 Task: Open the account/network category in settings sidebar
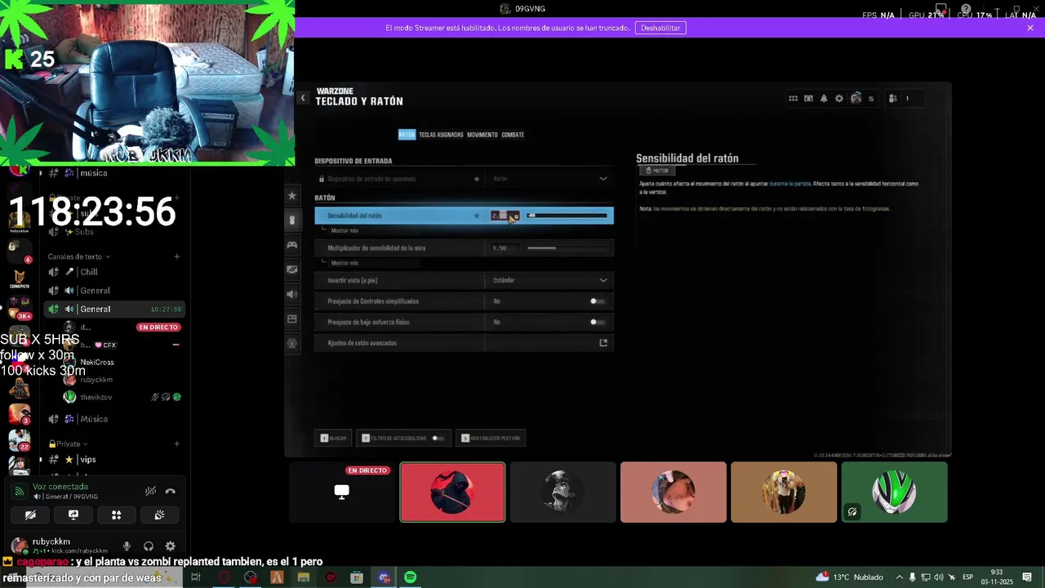tap(292, 344)
